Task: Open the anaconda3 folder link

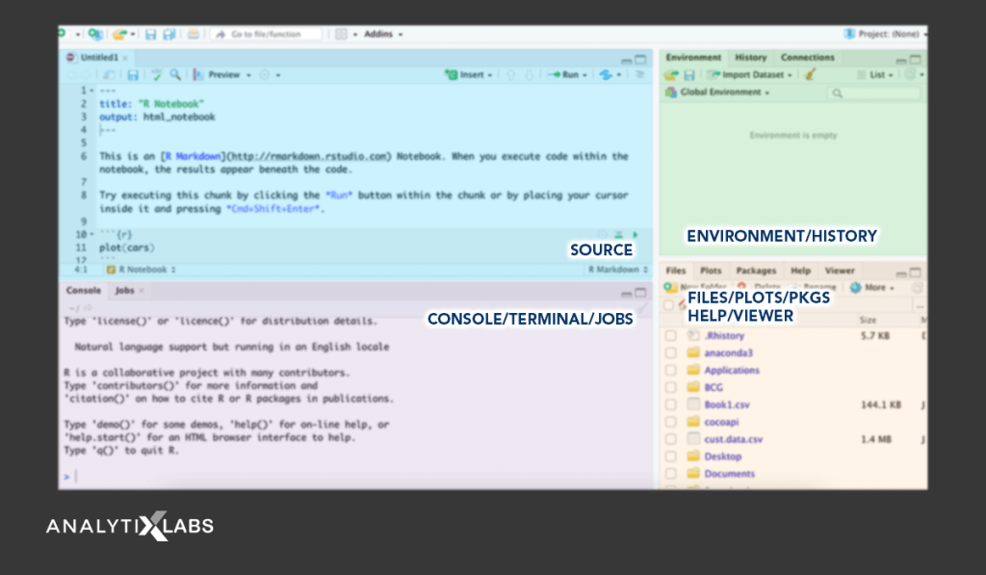Action: (728, 353)
